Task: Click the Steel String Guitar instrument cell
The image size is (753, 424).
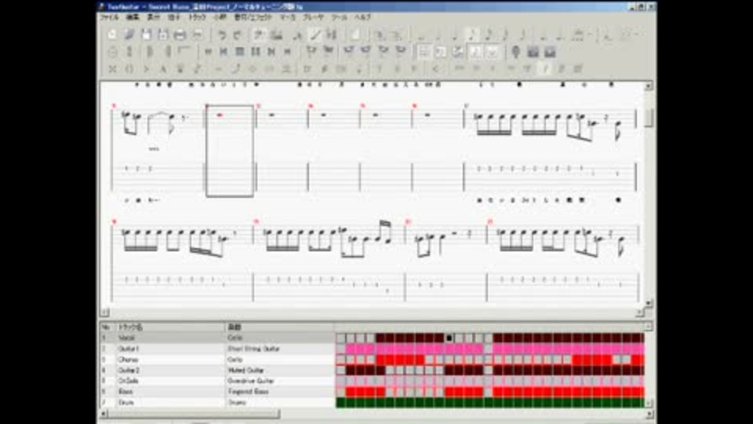Action: point(279,349)
